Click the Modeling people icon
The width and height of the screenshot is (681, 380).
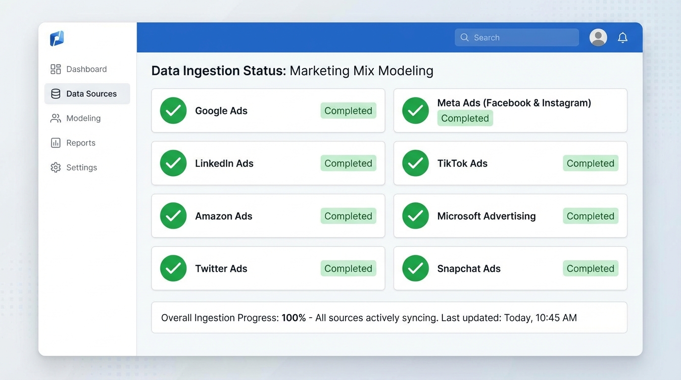pos(55,118)
